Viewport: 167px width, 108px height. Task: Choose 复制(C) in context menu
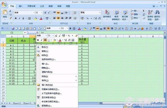point(57,51)
